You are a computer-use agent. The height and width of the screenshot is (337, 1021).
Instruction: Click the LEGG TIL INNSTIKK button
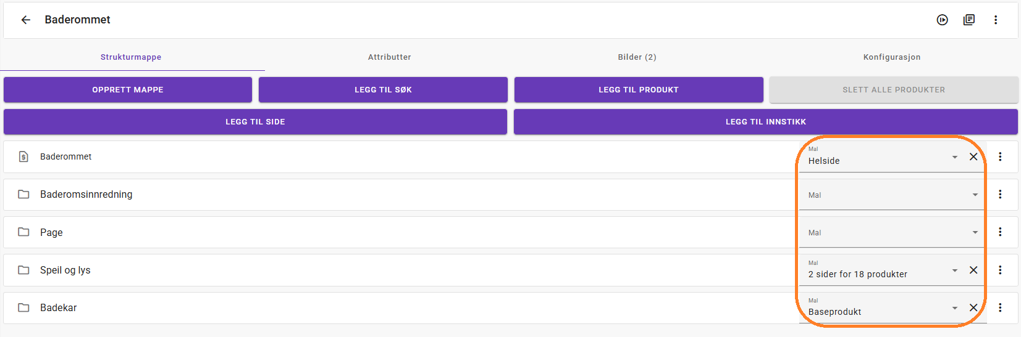click(765, 122)
